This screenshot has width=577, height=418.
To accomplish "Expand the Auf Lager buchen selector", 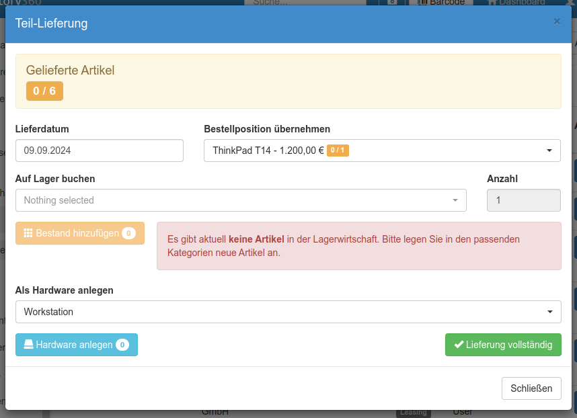I will click(x=240, y=200).
